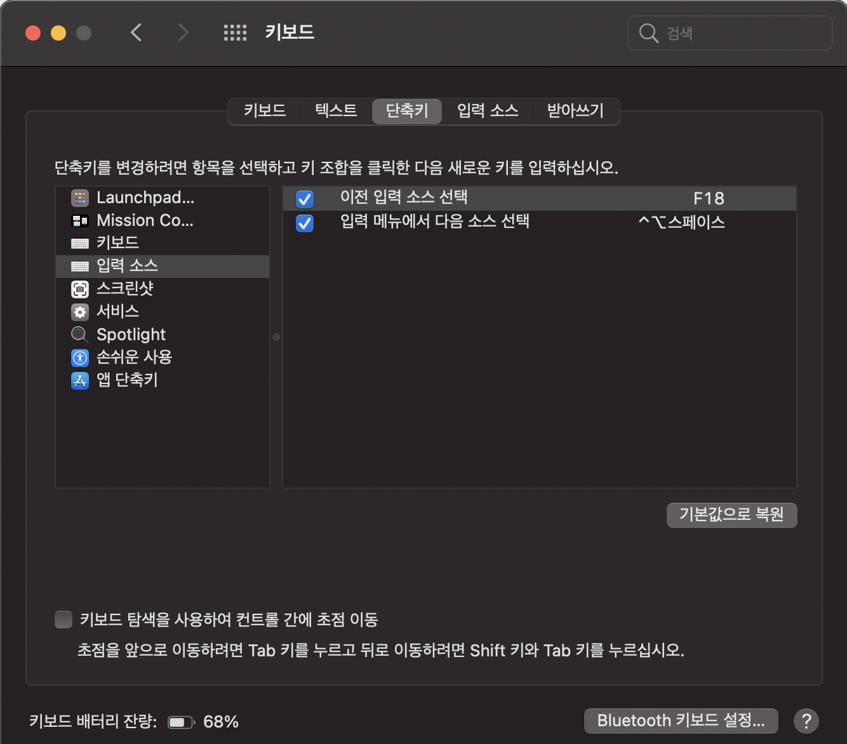Screen dimensions: 847x744
Task: Show all preferences via grid icon
Action: [x=235, y=32]
